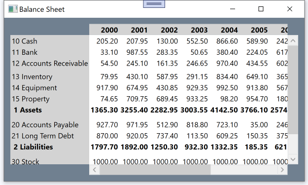Click the vertical scrollbar down arrow
Image resolution: width=308 pixels, height=185 pixels.
(x=293, y=159)
